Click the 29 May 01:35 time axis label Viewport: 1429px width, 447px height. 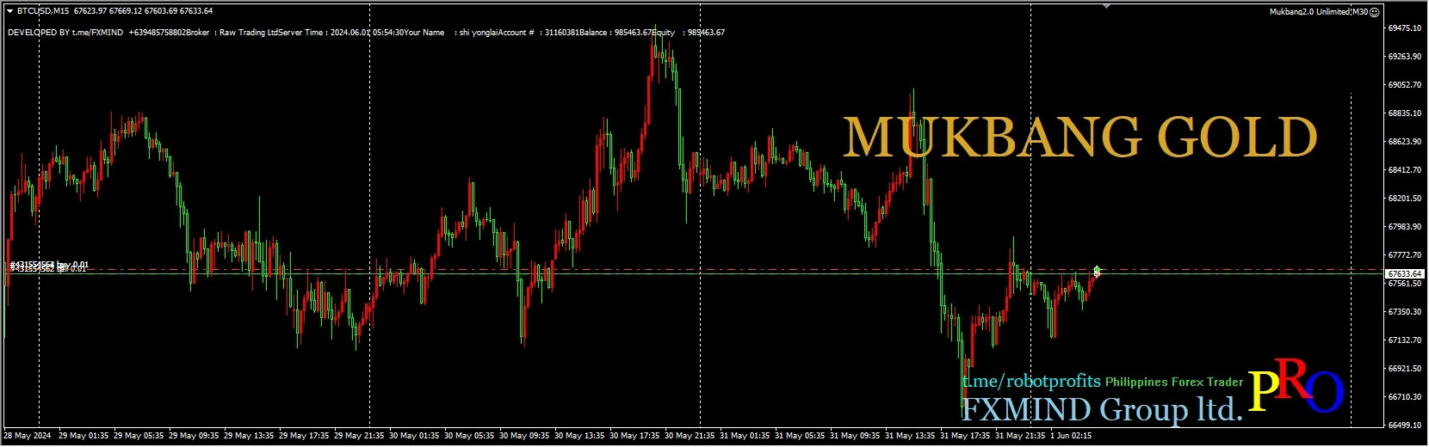84,436
